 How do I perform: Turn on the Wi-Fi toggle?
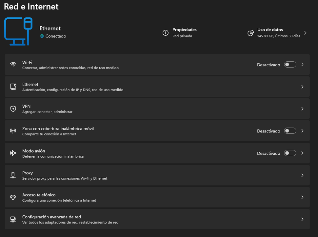pos(290,65)
